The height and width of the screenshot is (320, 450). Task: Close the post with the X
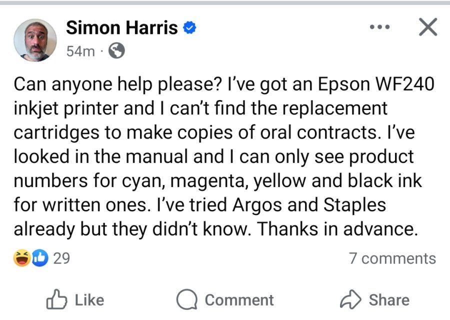click(428, 27)
